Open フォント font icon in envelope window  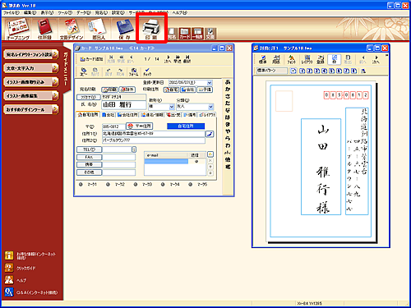(x=292, y=59)
